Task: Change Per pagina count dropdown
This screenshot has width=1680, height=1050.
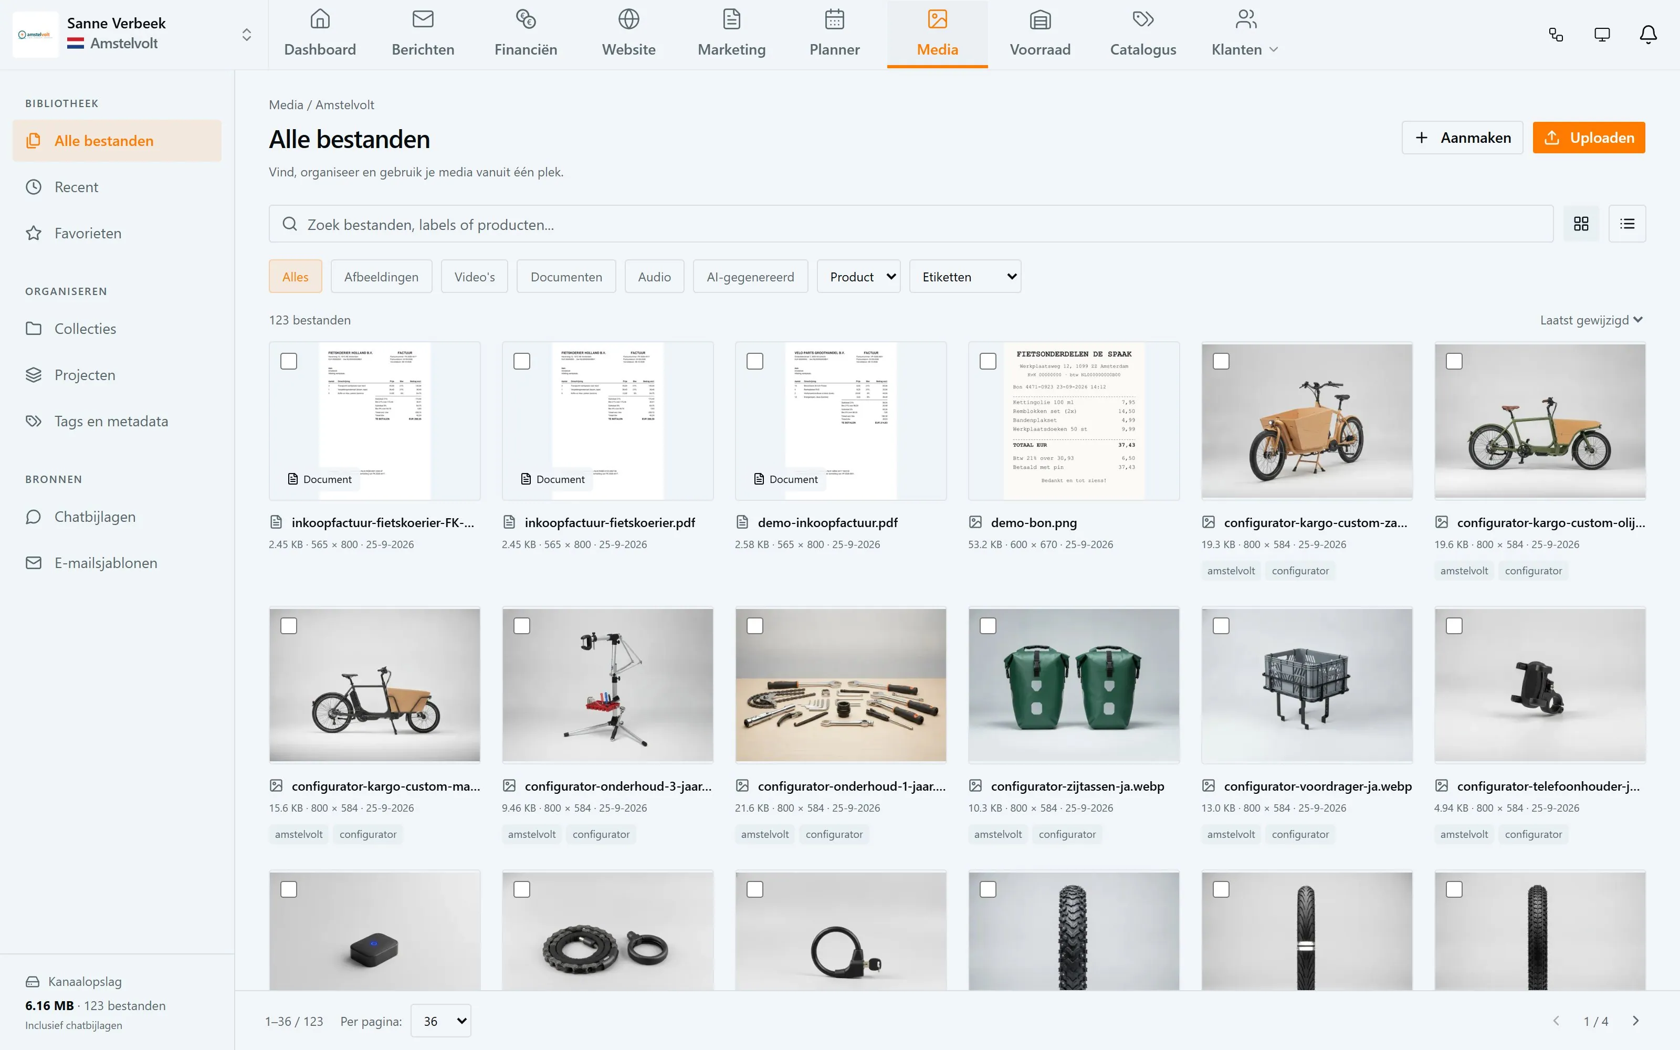Action: (x=441, y=1021)
